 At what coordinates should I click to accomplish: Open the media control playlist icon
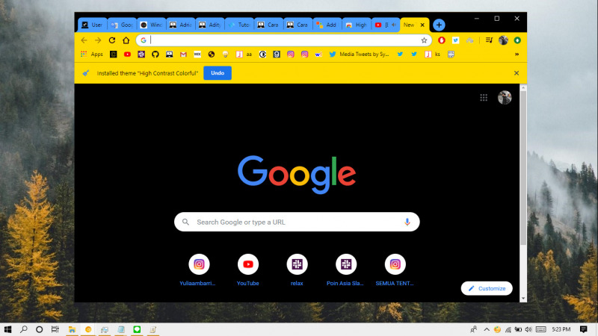(x=489, y=40)
